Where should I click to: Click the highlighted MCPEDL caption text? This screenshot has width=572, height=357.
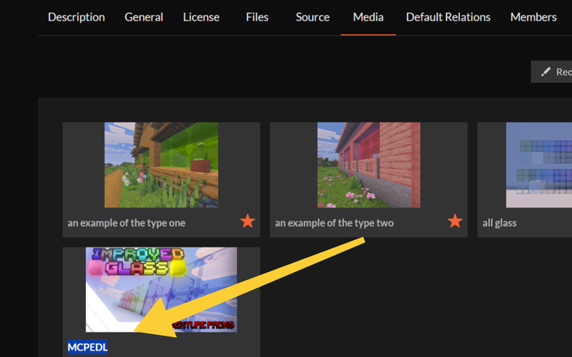(x=87, y=347)
